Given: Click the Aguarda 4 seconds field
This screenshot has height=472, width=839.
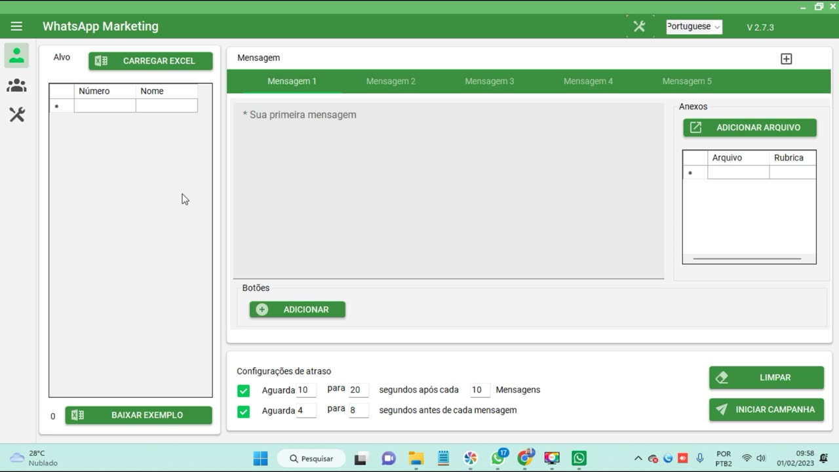Looking at the screenshot, I should (306, 410).
